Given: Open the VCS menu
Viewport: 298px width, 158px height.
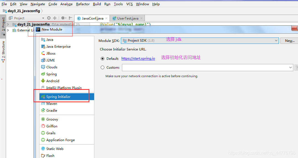Looking at the screenshot, I should coord(129,4).
